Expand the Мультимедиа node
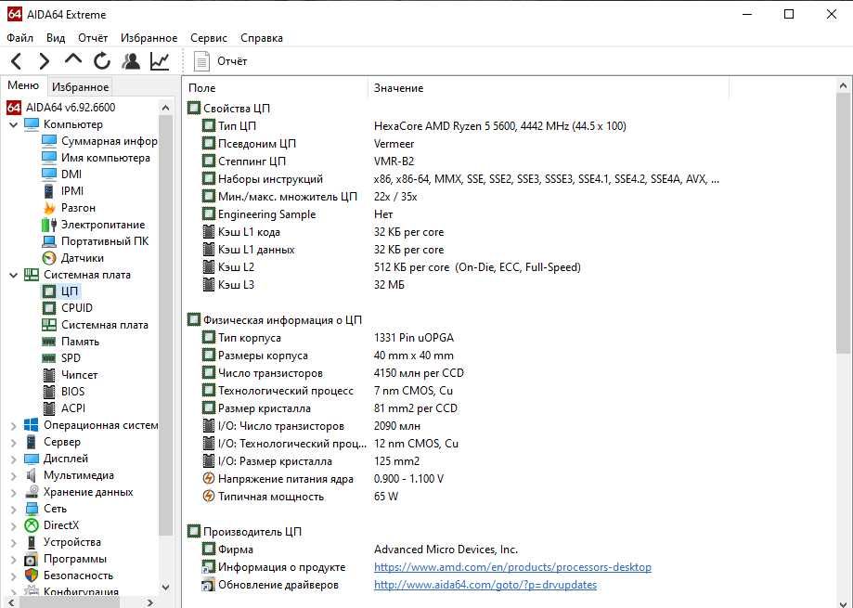 click(x=14, y=476)
